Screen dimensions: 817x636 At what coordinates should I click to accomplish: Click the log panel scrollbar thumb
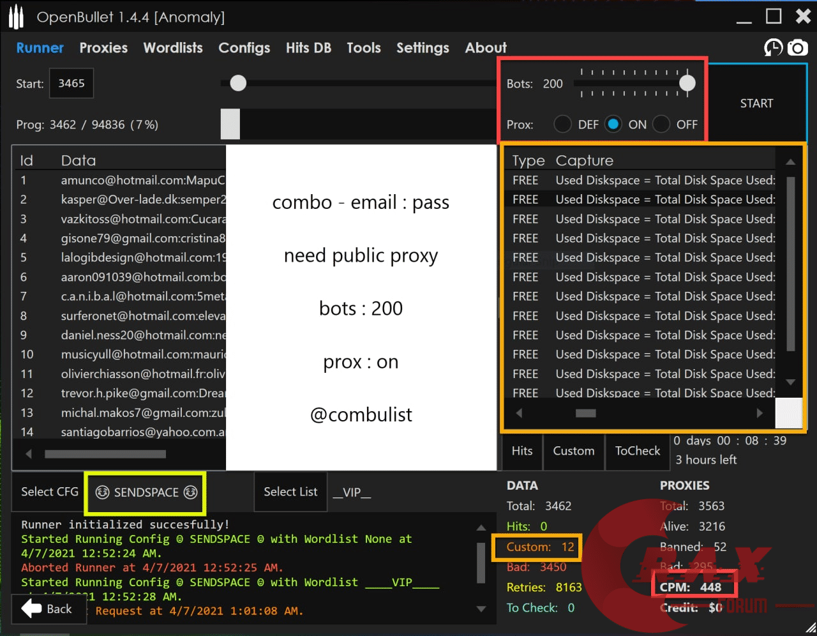pos(481,562)
